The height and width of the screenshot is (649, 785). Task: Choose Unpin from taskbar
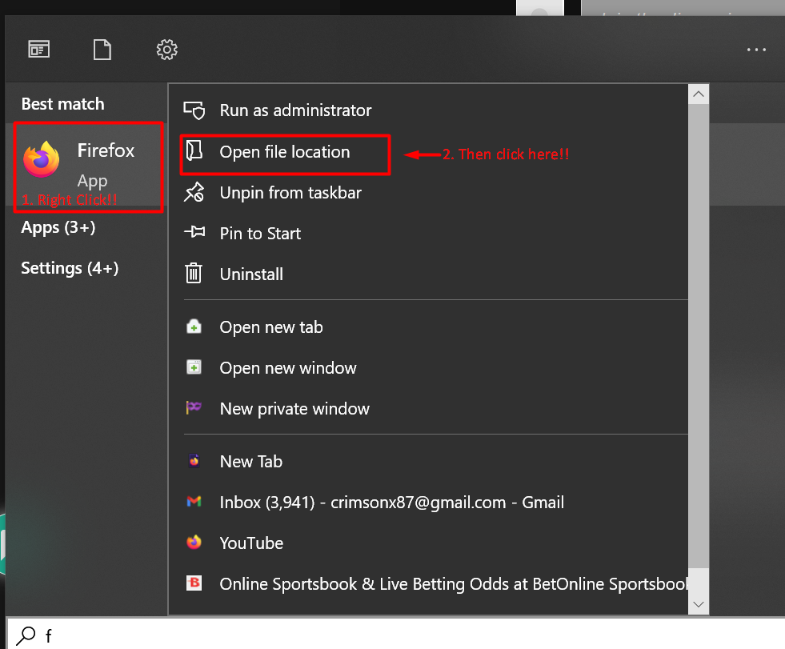[290, 193]
